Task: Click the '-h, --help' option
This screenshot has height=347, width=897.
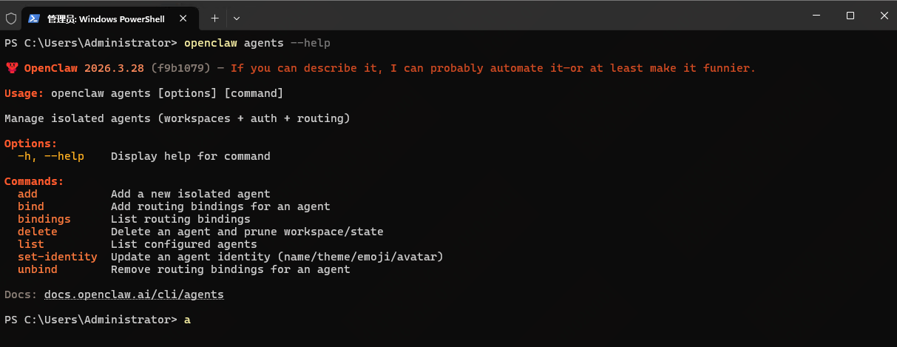Action: point(51,156)
